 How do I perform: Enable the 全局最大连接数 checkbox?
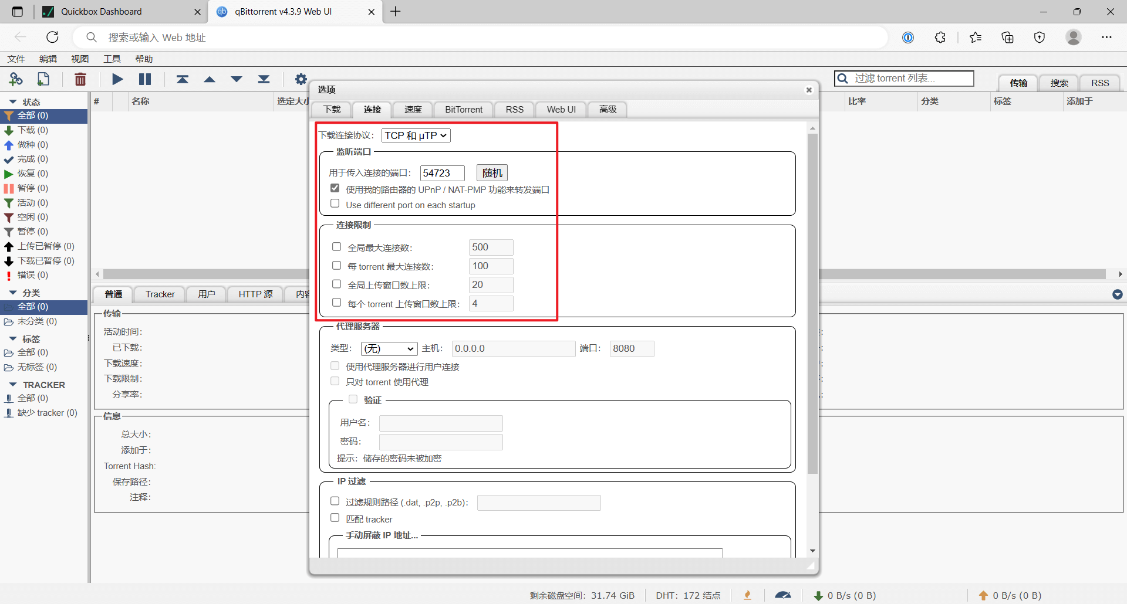337,247
